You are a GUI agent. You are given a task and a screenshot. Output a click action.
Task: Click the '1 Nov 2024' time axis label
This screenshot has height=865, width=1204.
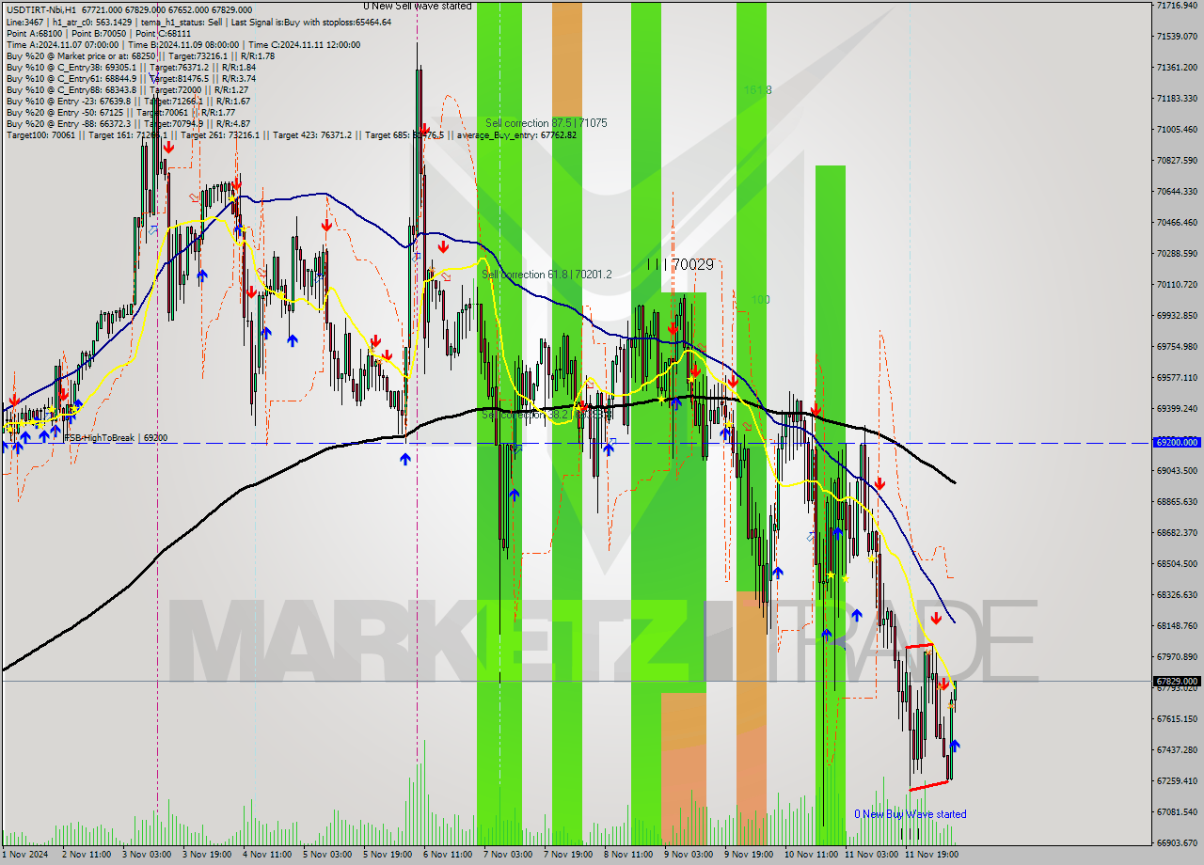pos(25,855)
